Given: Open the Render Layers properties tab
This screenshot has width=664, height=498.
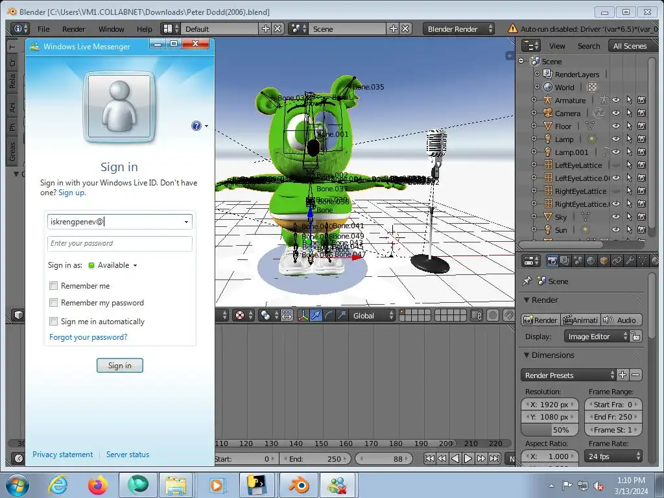Looking at the screenshot, I should [x=565, y=261].
